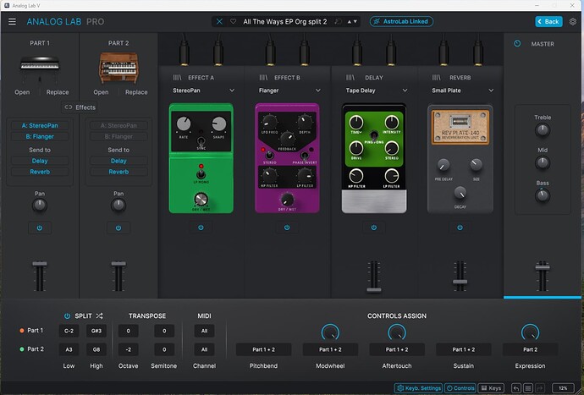Viewport: 584px width, 395px height.
Task: Toggle the Tape Delay power button
Action: (x=372, y=227)
